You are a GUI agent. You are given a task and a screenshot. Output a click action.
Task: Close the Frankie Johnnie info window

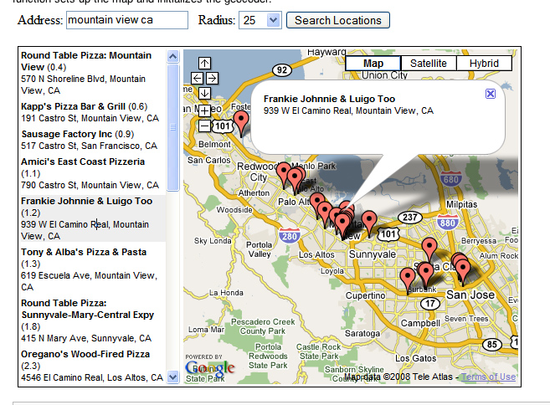[491, 94]
